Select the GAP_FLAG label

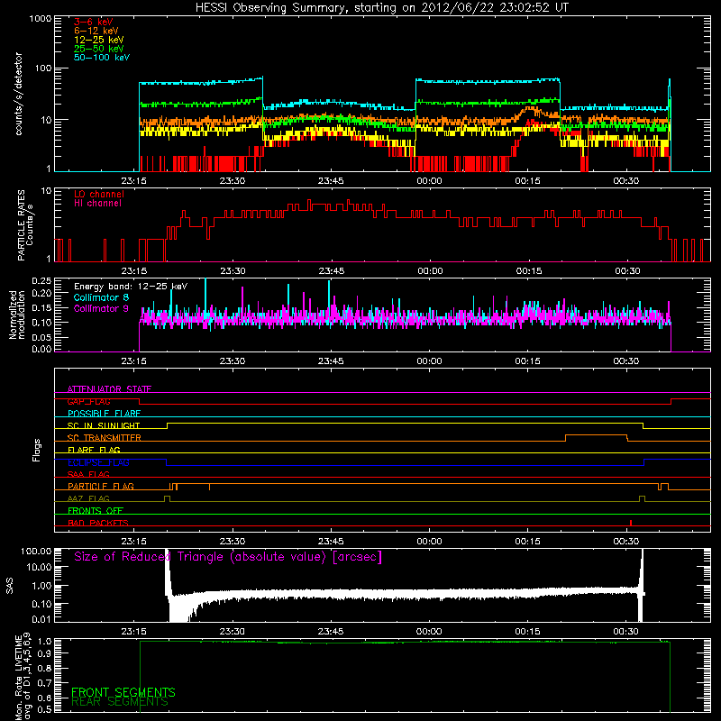88,401
